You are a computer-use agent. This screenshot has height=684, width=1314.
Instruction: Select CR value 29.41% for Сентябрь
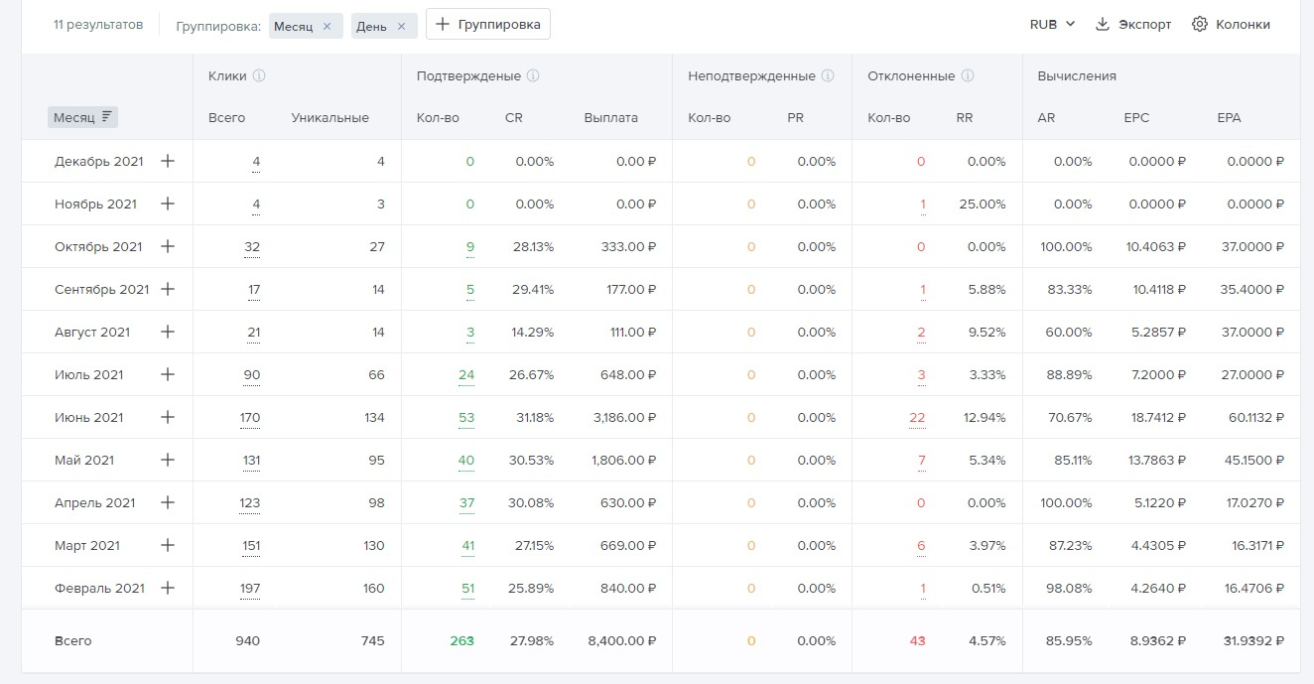533,289
